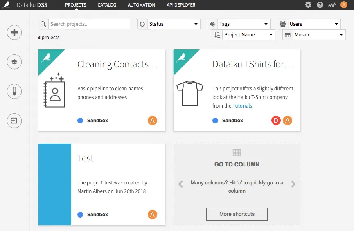Click the table grid icon above GO TO COLUMN
This screenshot has height=231, width=354.
pos(237,153)
